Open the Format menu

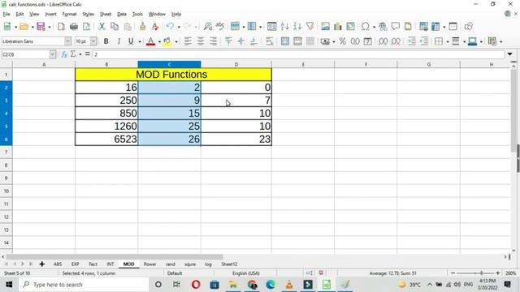[x=69, y=15]
